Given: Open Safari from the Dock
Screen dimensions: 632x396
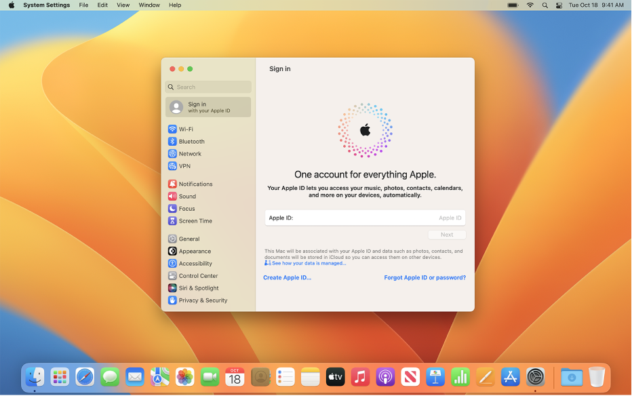Looking at the screenshot, I should 85,377.
